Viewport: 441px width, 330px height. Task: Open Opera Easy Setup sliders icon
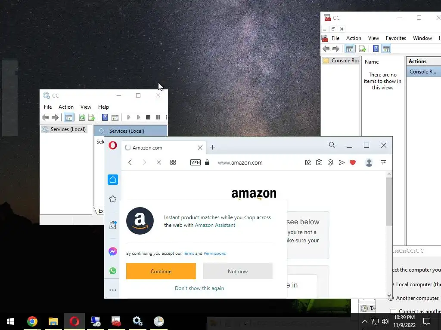383,162
